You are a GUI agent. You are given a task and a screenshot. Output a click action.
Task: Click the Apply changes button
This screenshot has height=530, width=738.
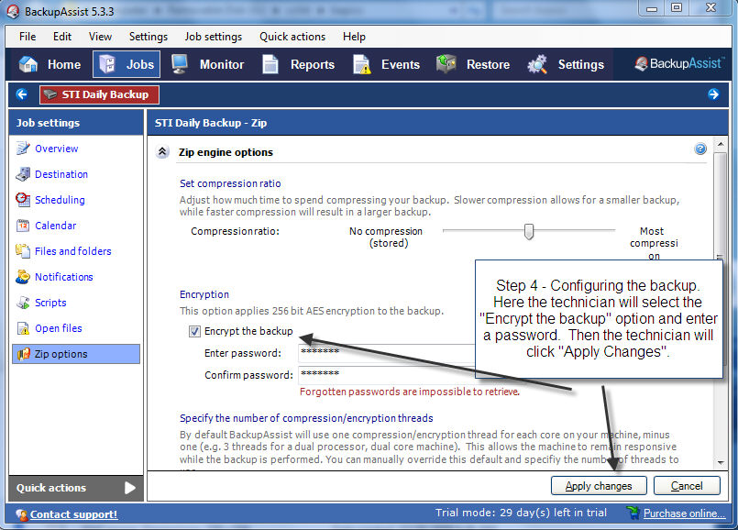pos(599,486)
